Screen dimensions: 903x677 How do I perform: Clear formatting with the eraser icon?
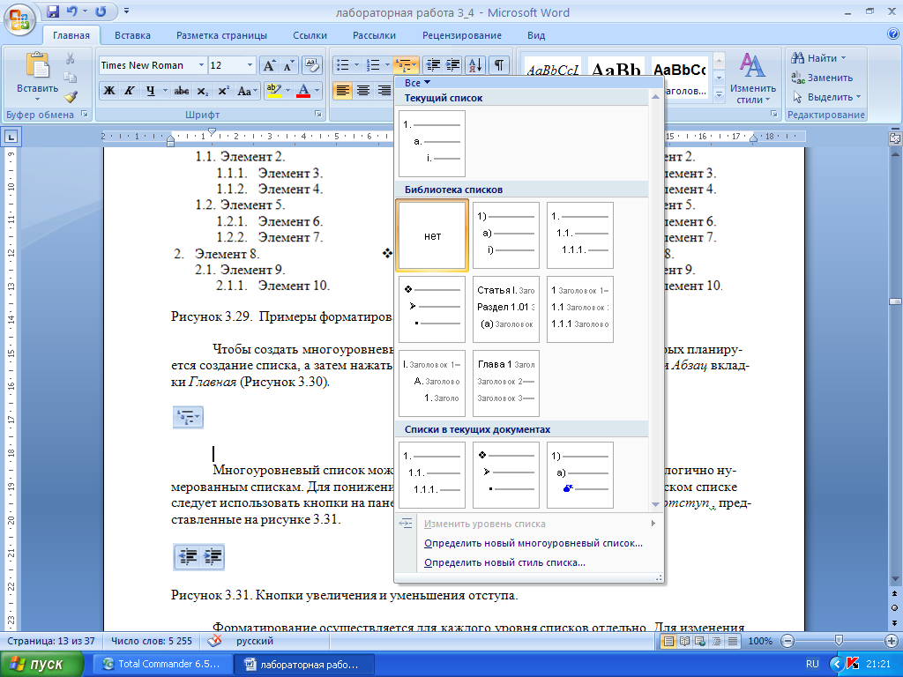[x=311, y=65]
